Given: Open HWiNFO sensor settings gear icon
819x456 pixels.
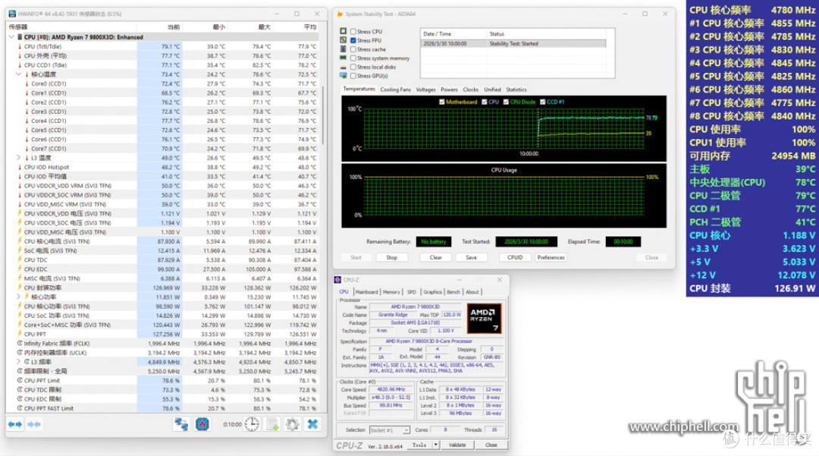Looking at the screenshot, I should [x=292, y=424].
